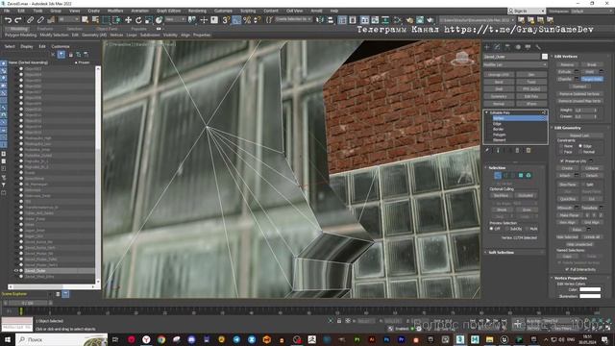Screen dimensions: 615x346
Task: Open the Rendering menu
Action: (197, 11)
